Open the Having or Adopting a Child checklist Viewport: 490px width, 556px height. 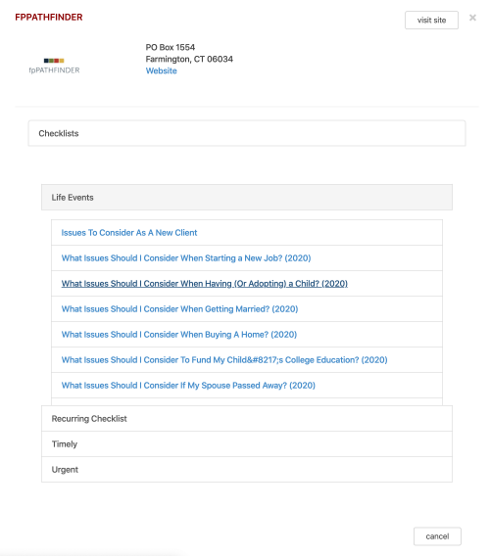pos(205,284)
